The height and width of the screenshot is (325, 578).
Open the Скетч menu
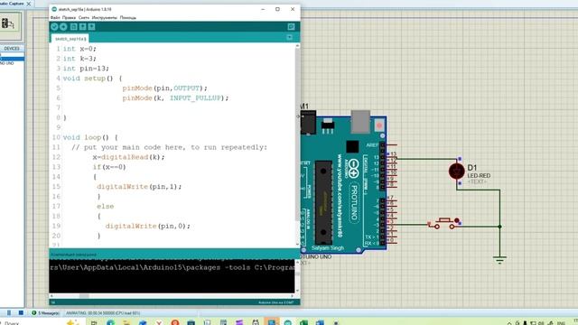point(84,18)
